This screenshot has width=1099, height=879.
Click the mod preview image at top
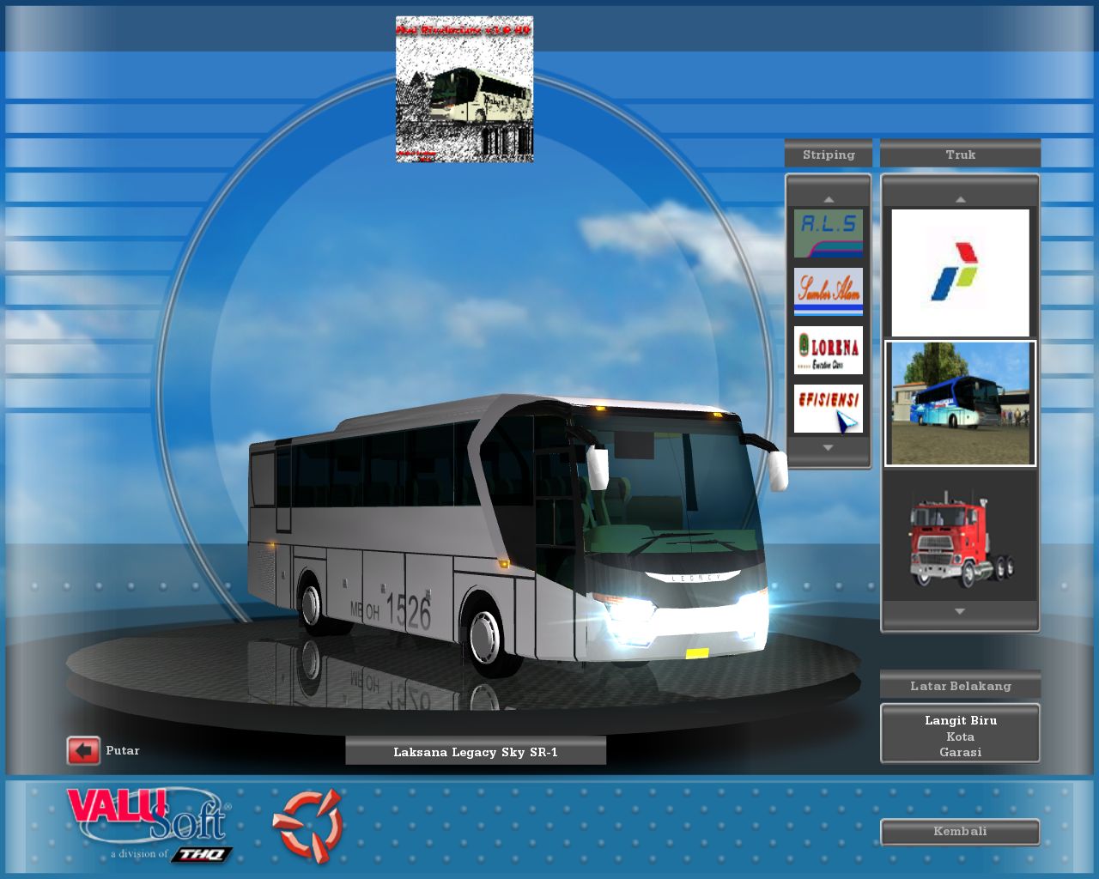(464, 89)
